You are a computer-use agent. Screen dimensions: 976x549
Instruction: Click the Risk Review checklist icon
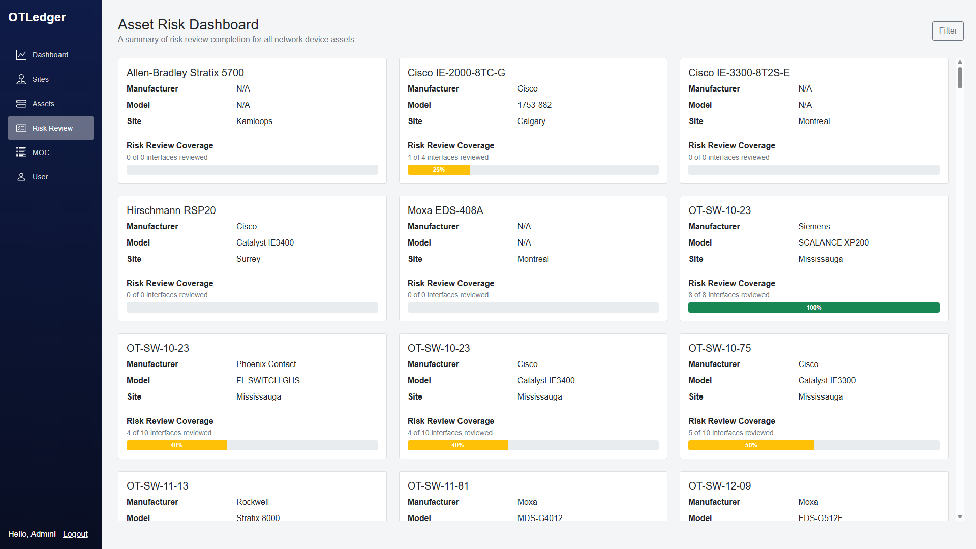(x=21, y=128)
